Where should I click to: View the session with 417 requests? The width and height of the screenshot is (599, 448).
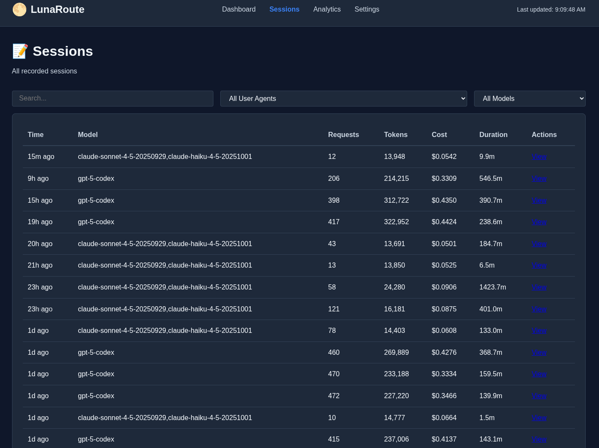pos(539,222)
